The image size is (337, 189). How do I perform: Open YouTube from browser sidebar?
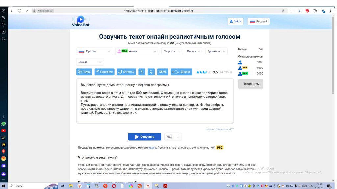tap(3, 130)
